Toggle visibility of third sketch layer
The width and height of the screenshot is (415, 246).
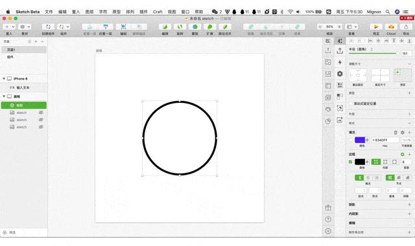tap(41, 127)
